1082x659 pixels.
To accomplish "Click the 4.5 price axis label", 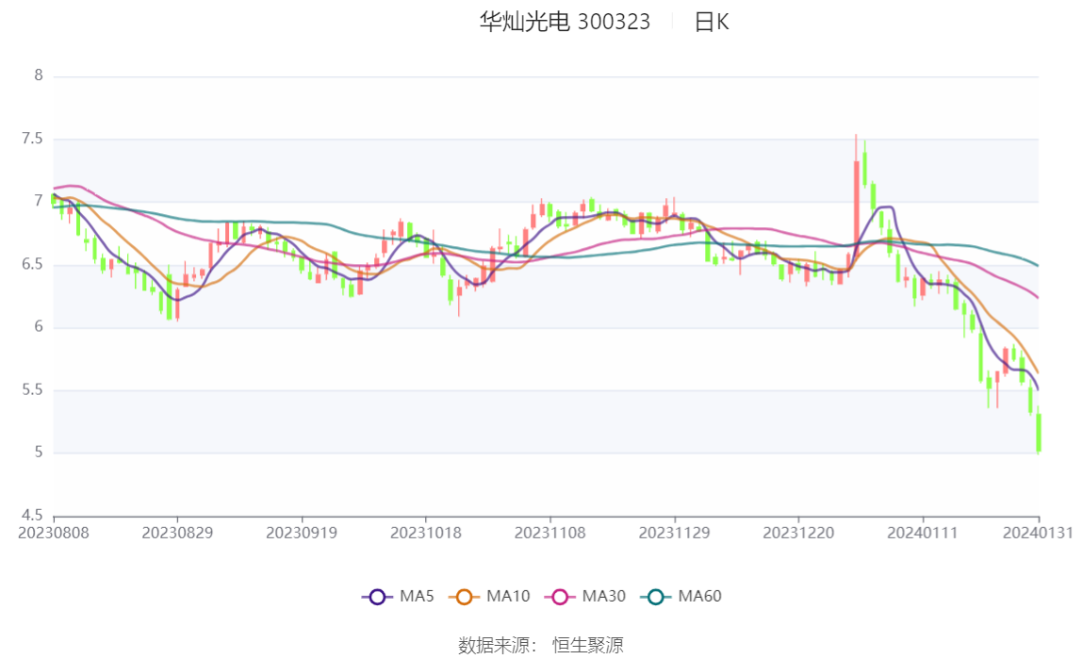I will (32, 516).
